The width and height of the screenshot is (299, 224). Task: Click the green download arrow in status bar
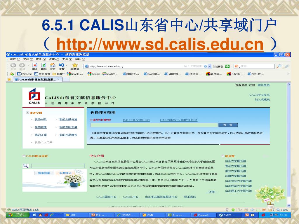233,210
